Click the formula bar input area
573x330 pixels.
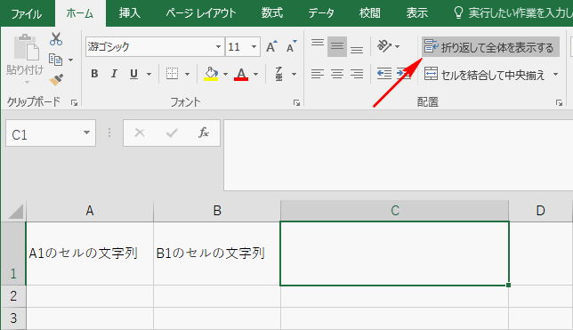click(x=399, y=155)
